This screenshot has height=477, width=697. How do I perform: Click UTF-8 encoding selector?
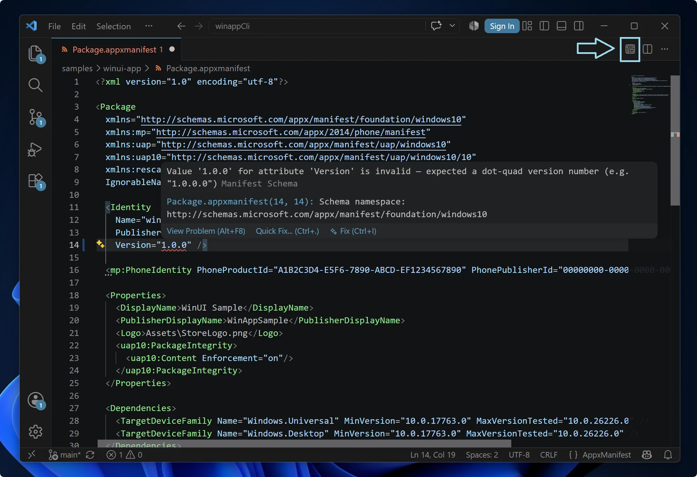519,455
